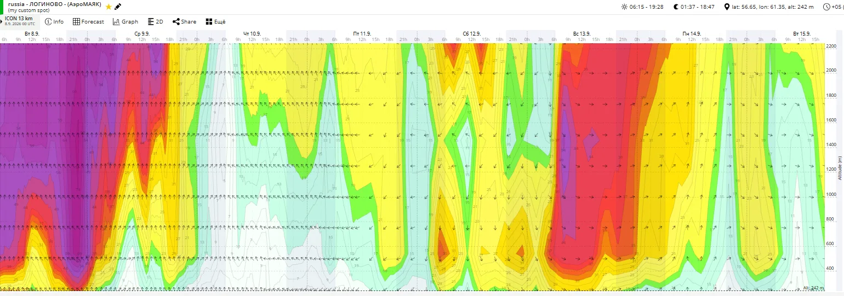Click the model run date 8.9.2026 00 UTC

point(20,25)
